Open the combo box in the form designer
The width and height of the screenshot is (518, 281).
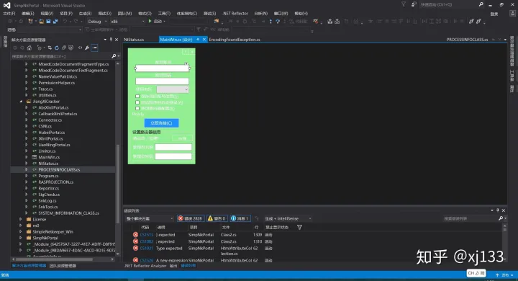point(173,89)
